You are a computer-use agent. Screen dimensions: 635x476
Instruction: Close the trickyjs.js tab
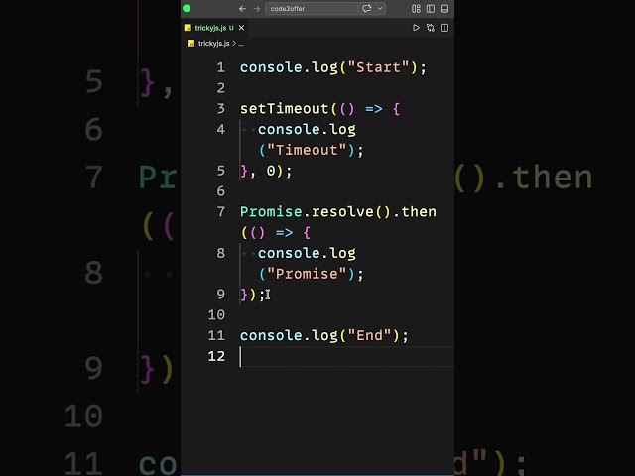click(241, 28)
